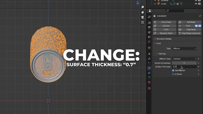
Task: Click animate dot beside Is Planar
Action: coord(199,74)
